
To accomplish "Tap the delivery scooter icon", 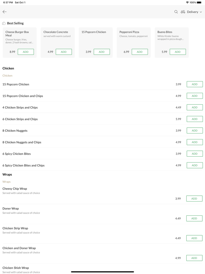I will click(x=183, y=12).
